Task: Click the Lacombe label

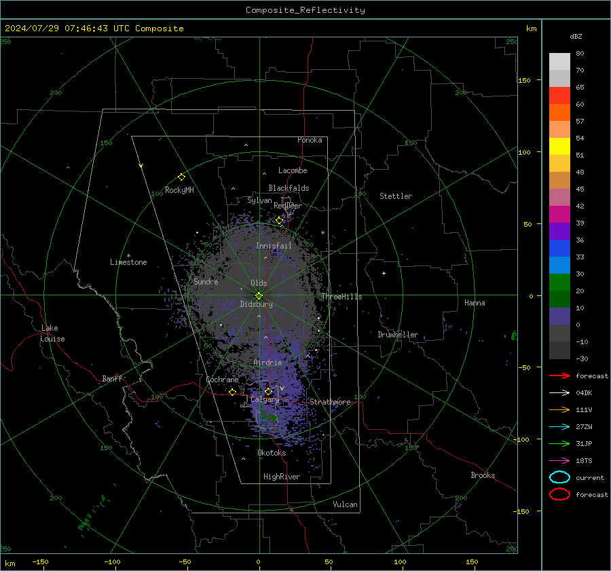Action: tap(293, 170)
